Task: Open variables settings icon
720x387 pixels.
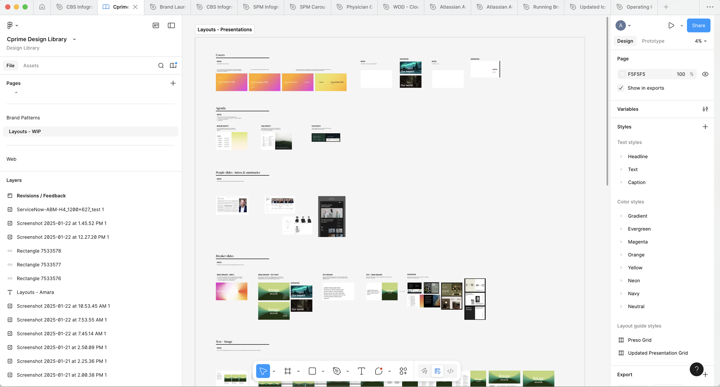Action: click(705, 109)
